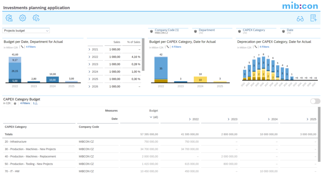Click the yellow 2024 bar in CAPEX chart
The image size is (324, 178).
pos(200,79)
